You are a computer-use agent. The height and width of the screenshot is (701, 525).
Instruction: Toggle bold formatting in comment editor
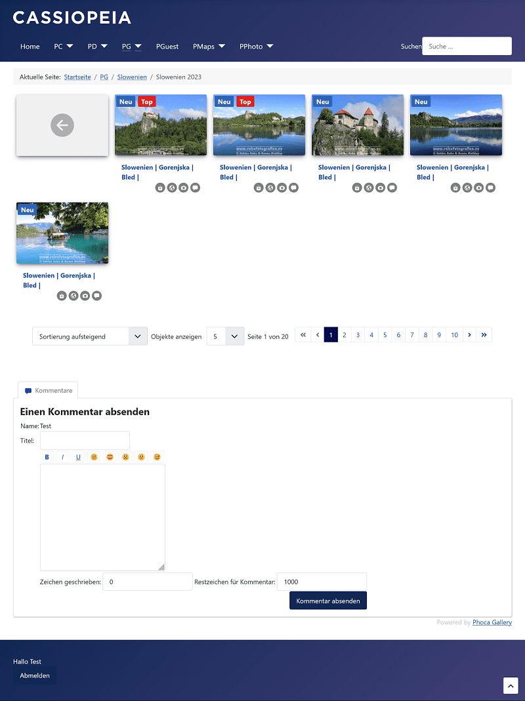[x=47, y=457]
